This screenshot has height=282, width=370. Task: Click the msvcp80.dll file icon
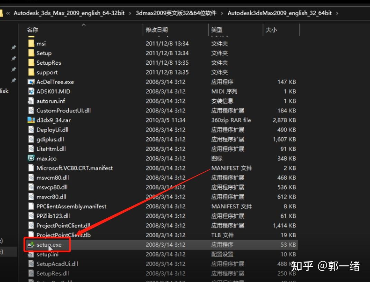click(x=31, y=187)
